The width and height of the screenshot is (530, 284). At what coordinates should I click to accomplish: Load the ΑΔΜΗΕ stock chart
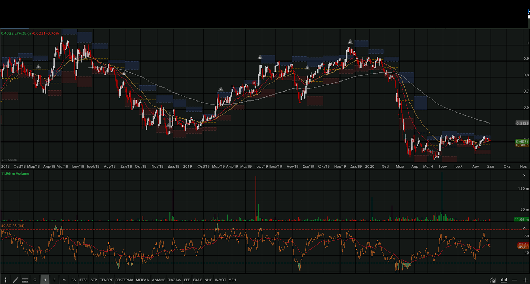(x=158, y=280)
